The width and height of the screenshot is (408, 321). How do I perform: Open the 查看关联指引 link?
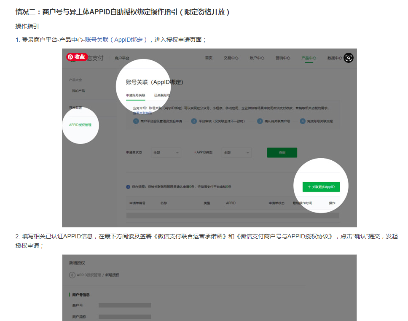tap(142, 113)
